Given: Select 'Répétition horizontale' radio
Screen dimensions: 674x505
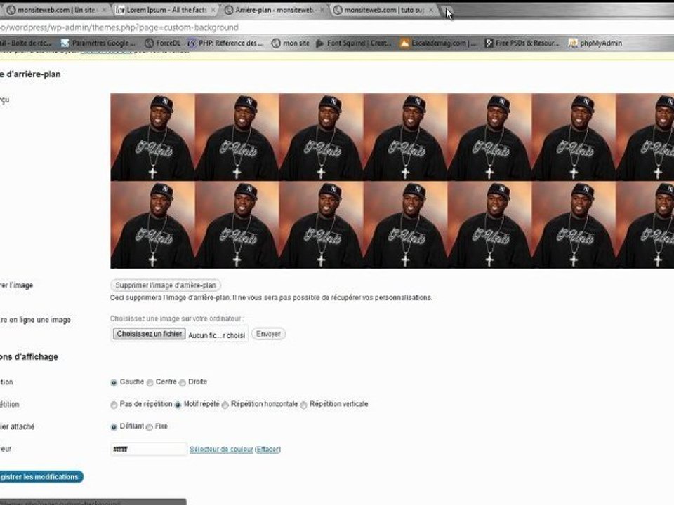Looking at the screenshot, I should click(x=225, y=405).
